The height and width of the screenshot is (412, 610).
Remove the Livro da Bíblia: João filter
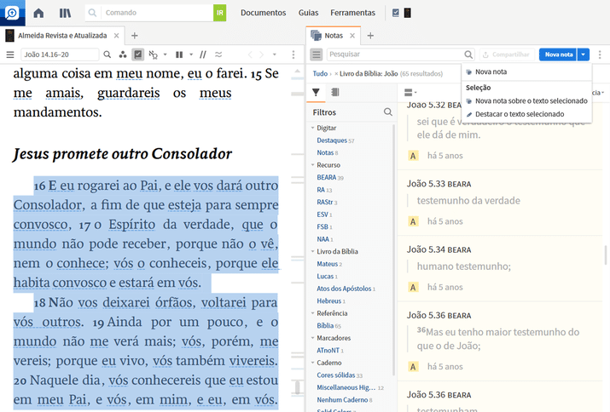336,73
